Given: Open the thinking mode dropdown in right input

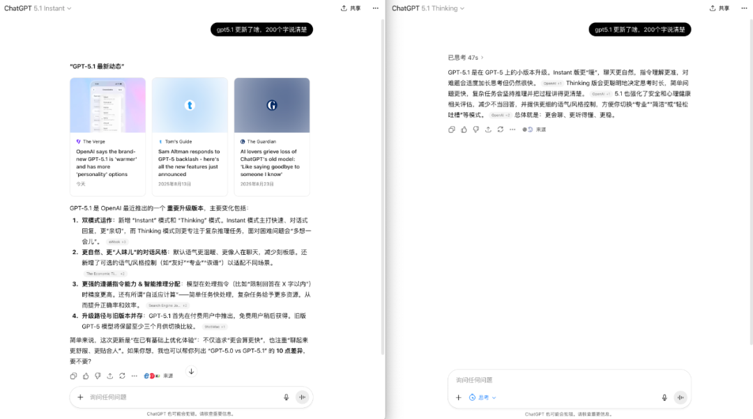Looking at the screenshot, I should (482, 397).
